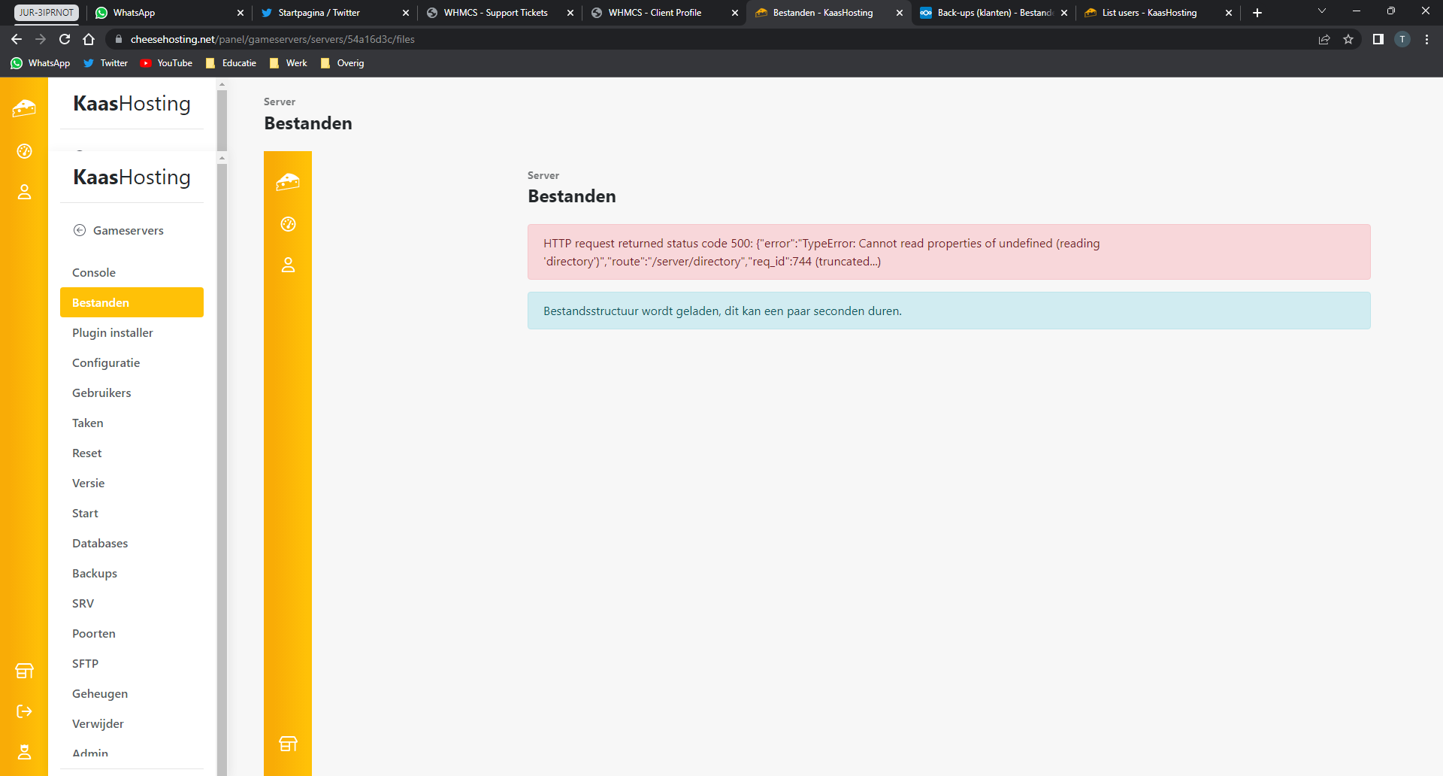Switch to WHMCS - Support Tickets tab
This screenshot has height=776, width=1443.
(x=495, y=13)
